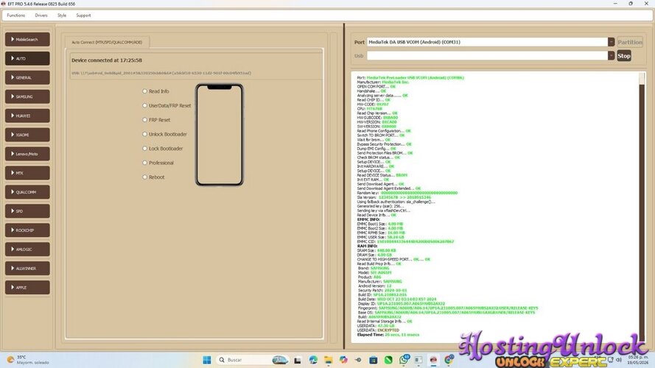Screen dimensions: 655x368
Task: Click the Usb combo box field
Action: (x=487, y=55)
